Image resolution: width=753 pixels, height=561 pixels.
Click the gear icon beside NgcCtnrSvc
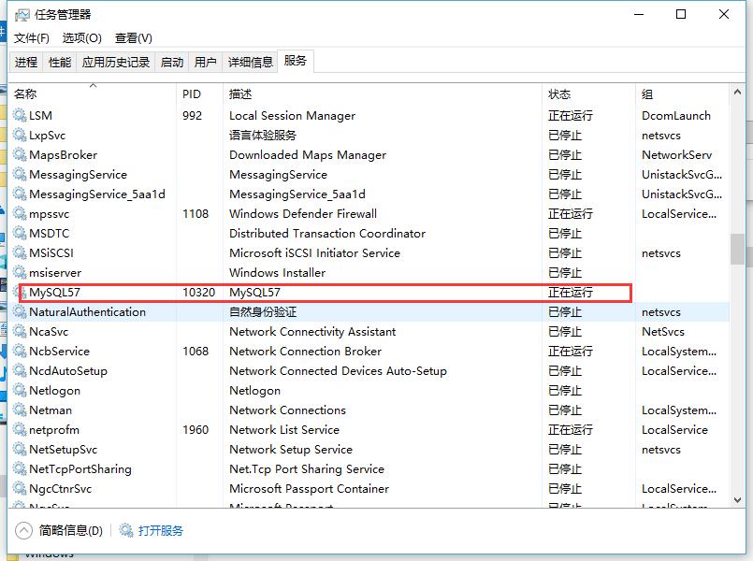point(20,488)
